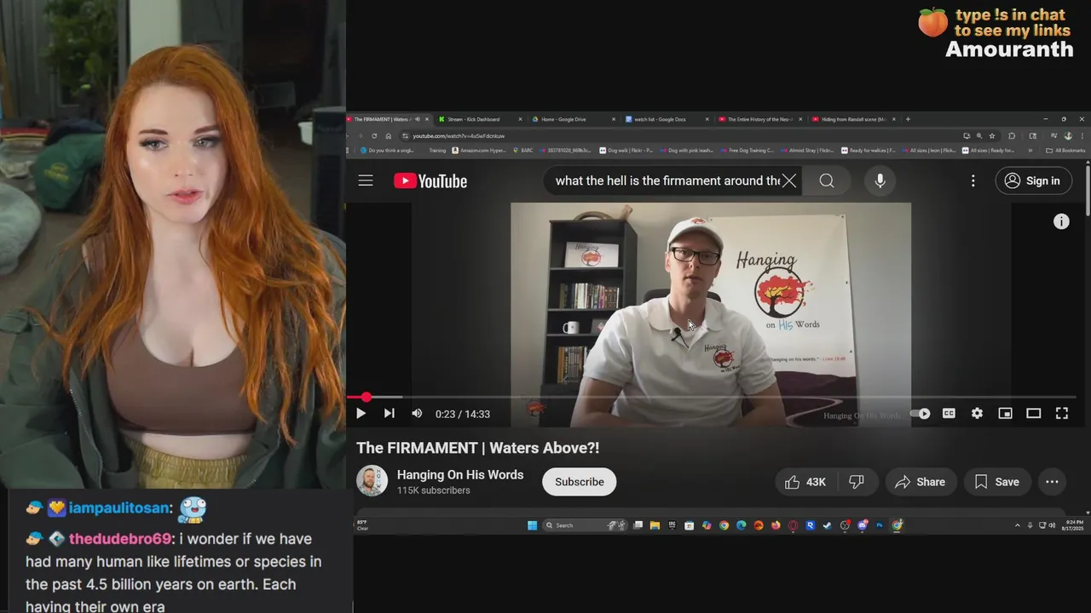Toggle closed captions on the video
This screenshot has width=1091, height=613.
pos(949,414)
